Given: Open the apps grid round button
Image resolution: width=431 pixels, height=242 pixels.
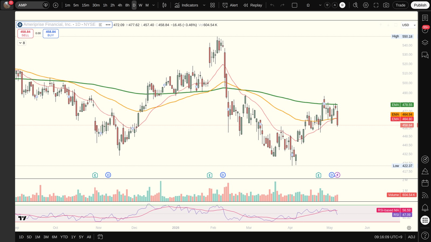Looking at the screenshot, I should tap(425, 220).
